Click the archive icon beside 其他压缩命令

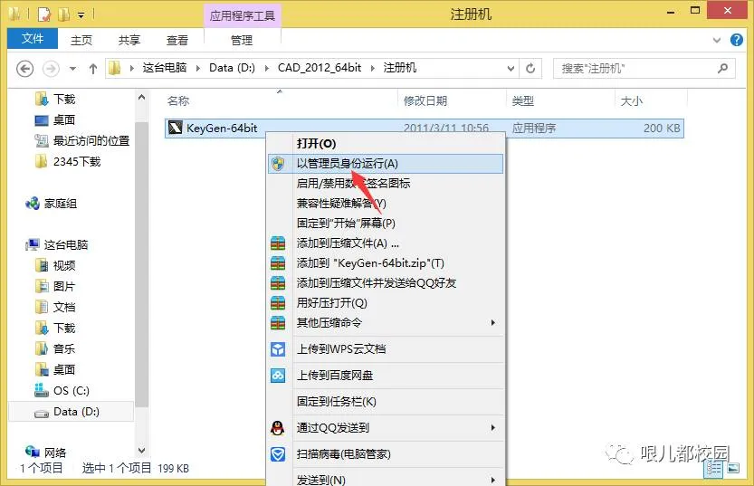pyautogui.click(x=278, y=322)
